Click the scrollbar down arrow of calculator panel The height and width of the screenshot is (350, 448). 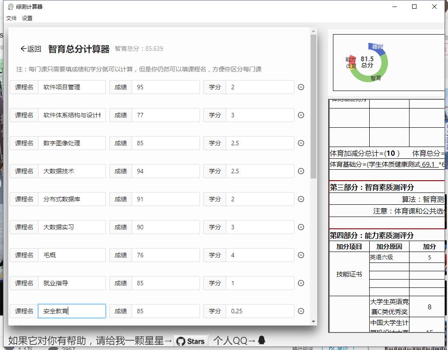coord(313,322)
